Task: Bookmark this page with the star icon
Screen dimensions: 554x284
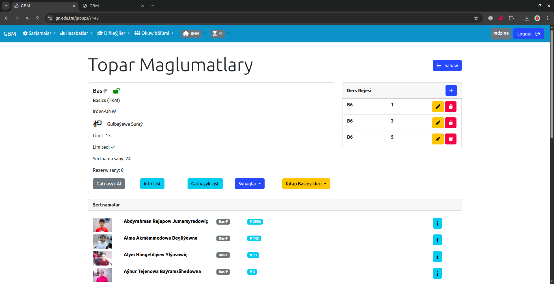Action: [476, 18]
